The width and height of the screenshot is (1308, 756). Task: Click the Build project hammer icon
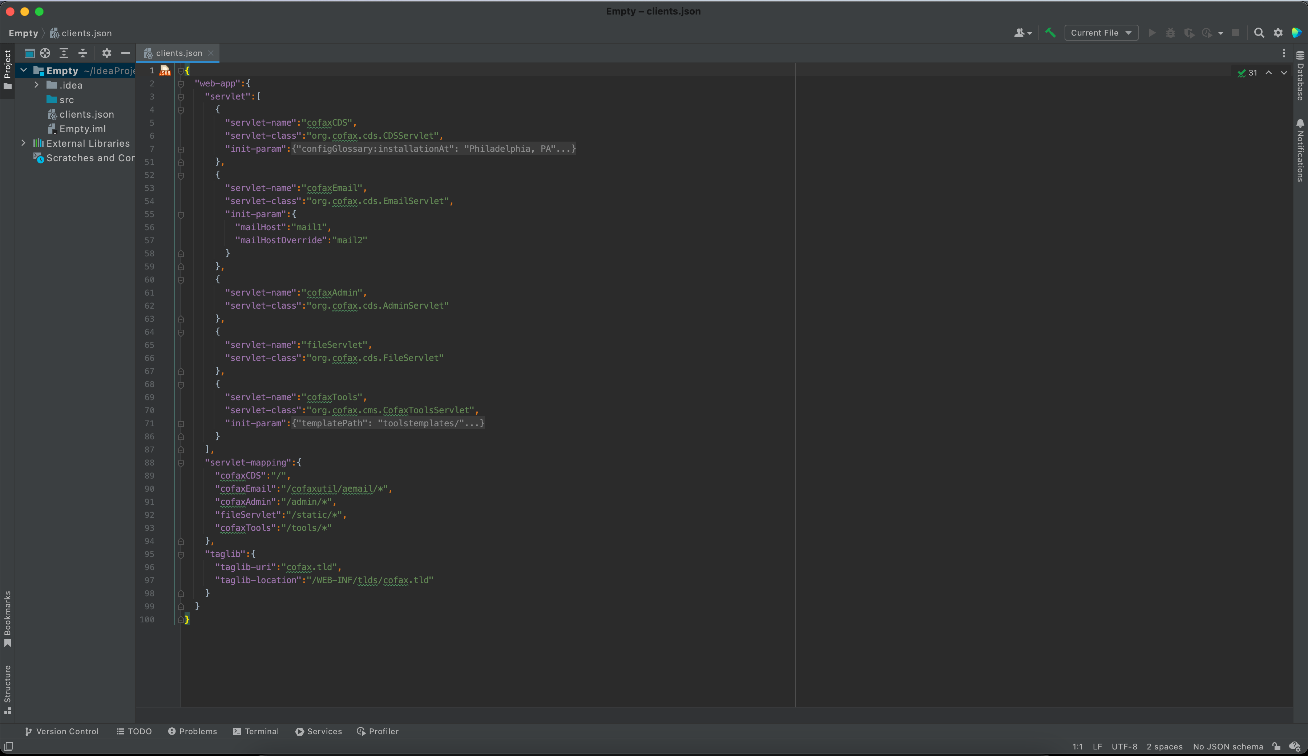click(1050, 33)
